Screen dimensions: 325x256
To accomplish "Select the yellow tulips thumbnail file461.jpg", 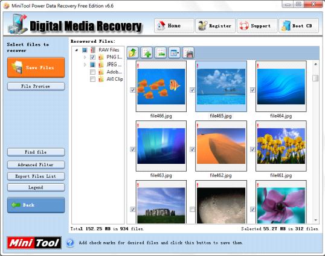I will pos(281,146).
